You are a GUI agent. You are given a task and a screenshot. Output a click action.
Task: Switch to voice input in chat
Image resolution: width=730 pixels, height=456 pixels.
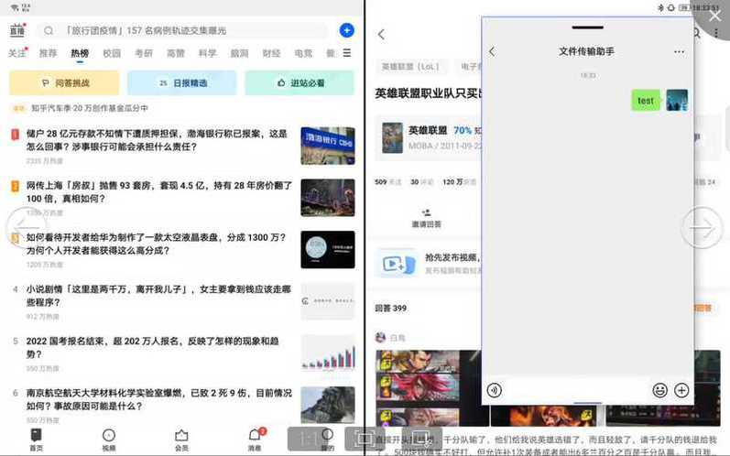coord(495,390)
